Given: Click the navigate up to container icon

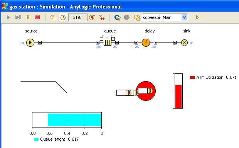Looking at the screenshot, I should [117, 17].
